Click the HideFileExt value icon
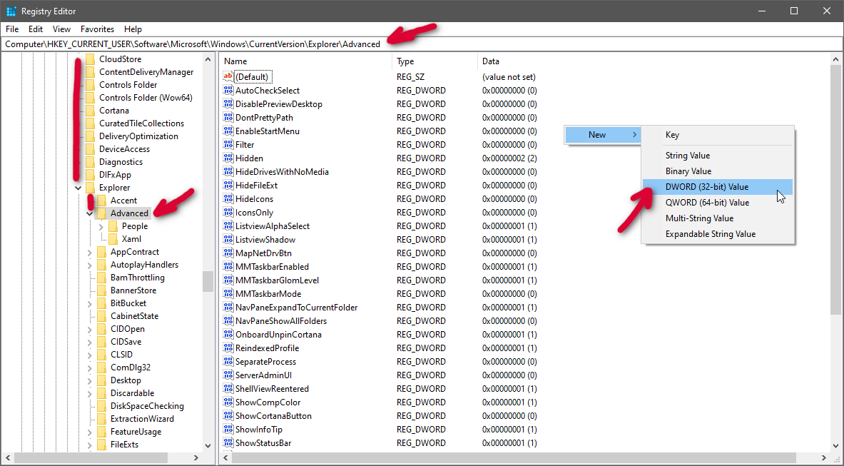The height and width of the screenshot is (466, 844). point(228,185)
